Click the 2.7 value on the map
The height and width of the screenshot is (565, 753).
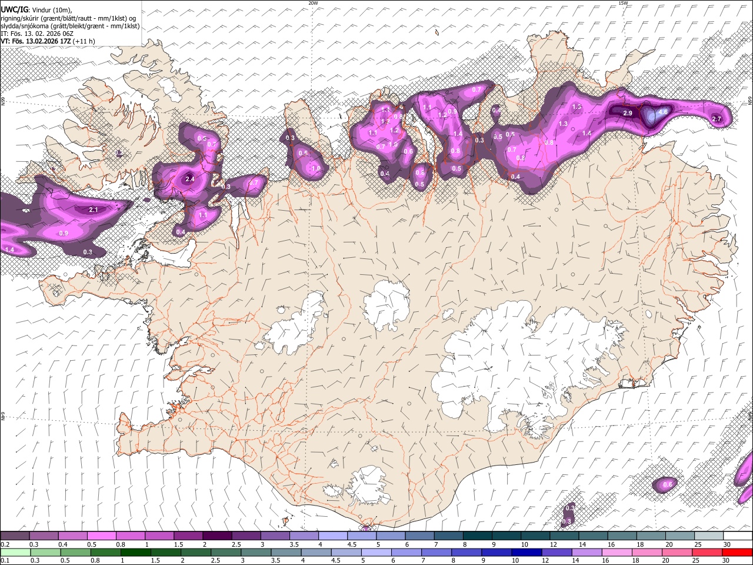point(717,119)
